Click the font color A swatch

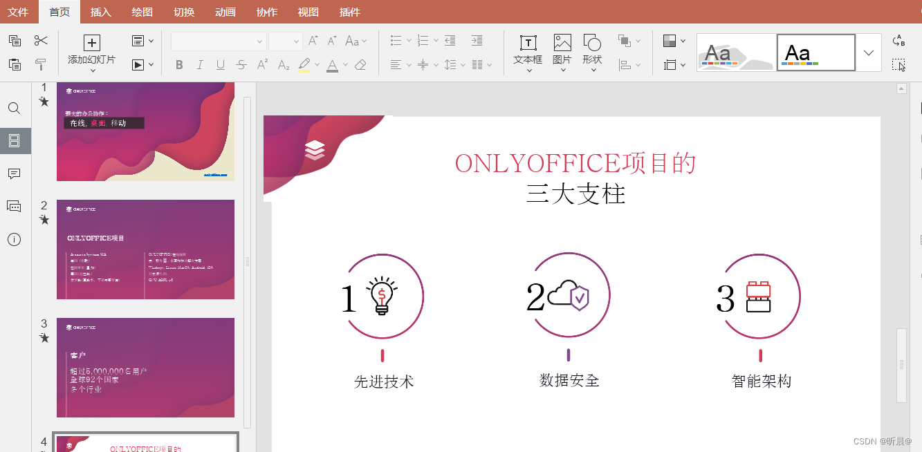[x=332, y=65]
